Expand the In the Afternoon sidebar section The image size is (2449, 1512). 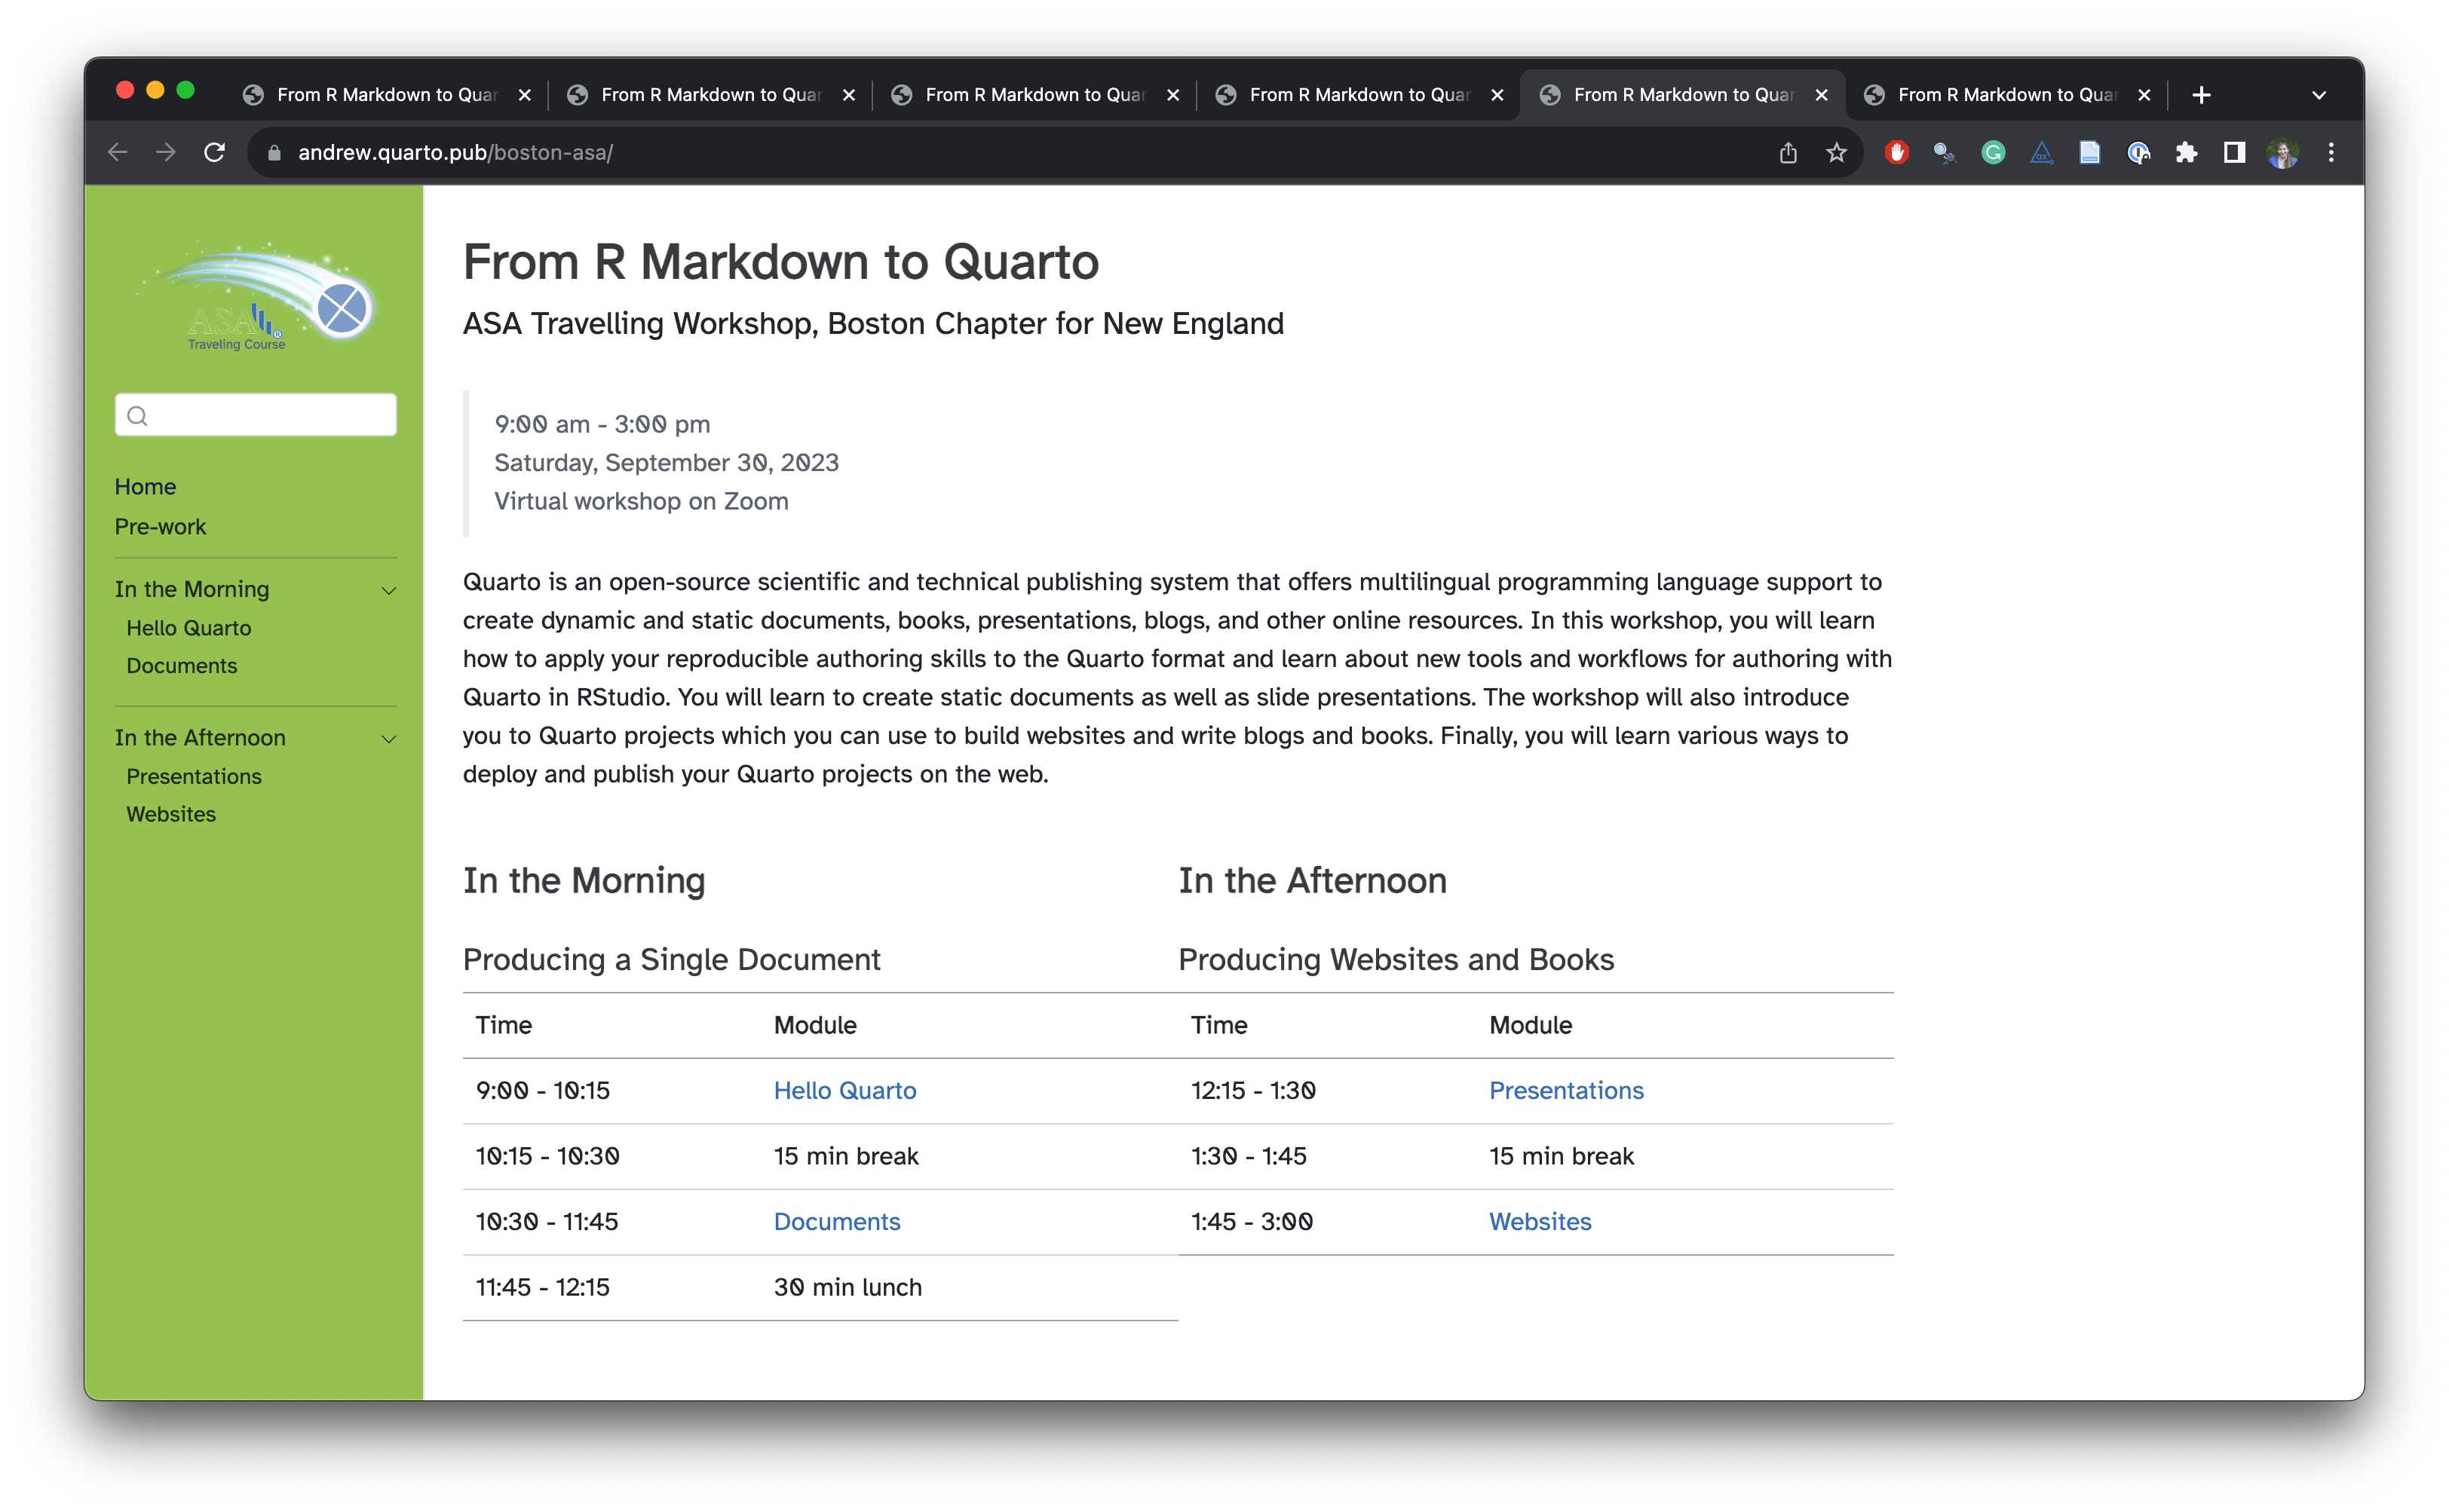click(x=388, y=736)
